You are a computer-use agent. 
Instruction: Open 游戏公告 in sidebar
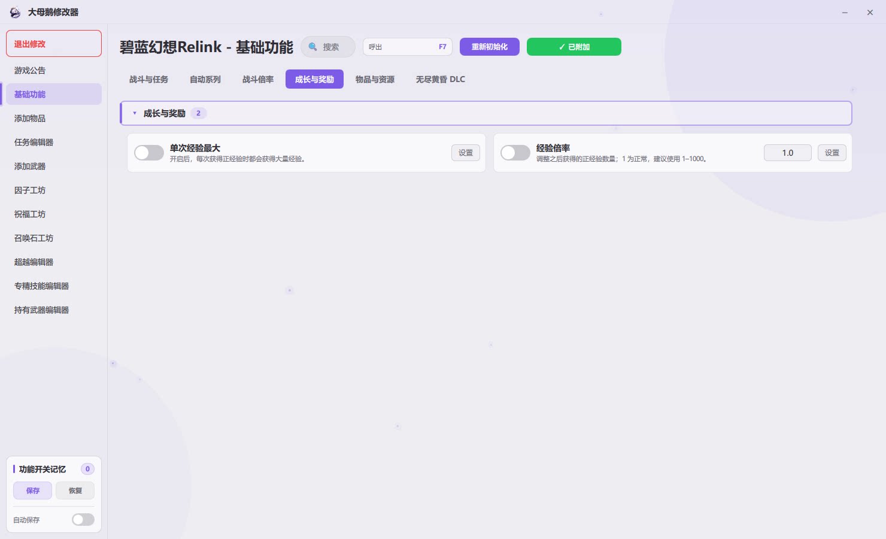point(54,70)
